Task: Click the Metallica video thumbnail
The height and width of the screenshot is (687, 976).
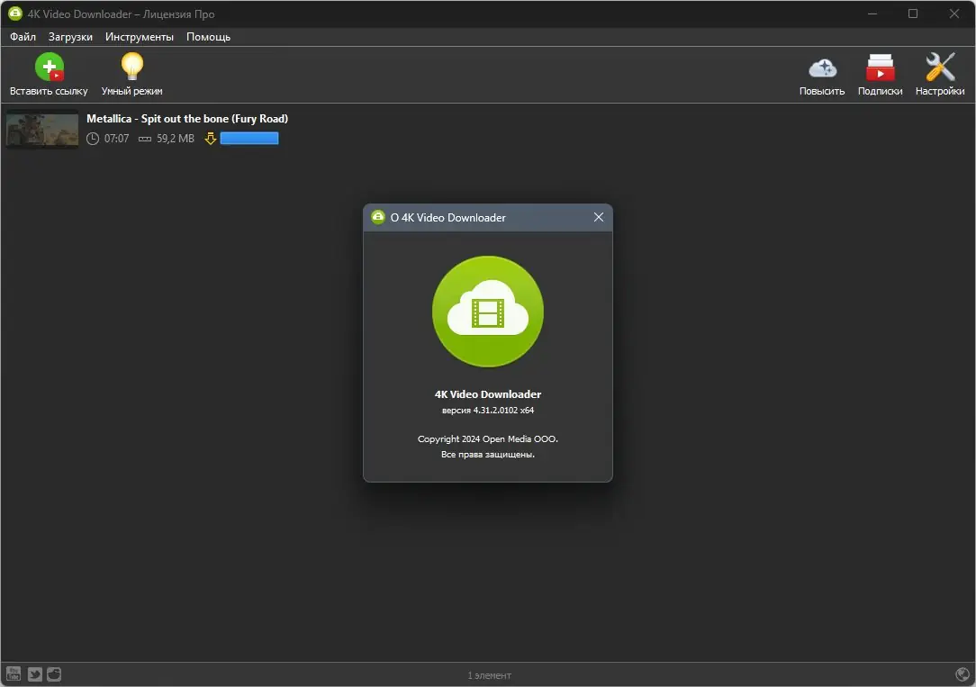Action: click(x=42, y=130)
